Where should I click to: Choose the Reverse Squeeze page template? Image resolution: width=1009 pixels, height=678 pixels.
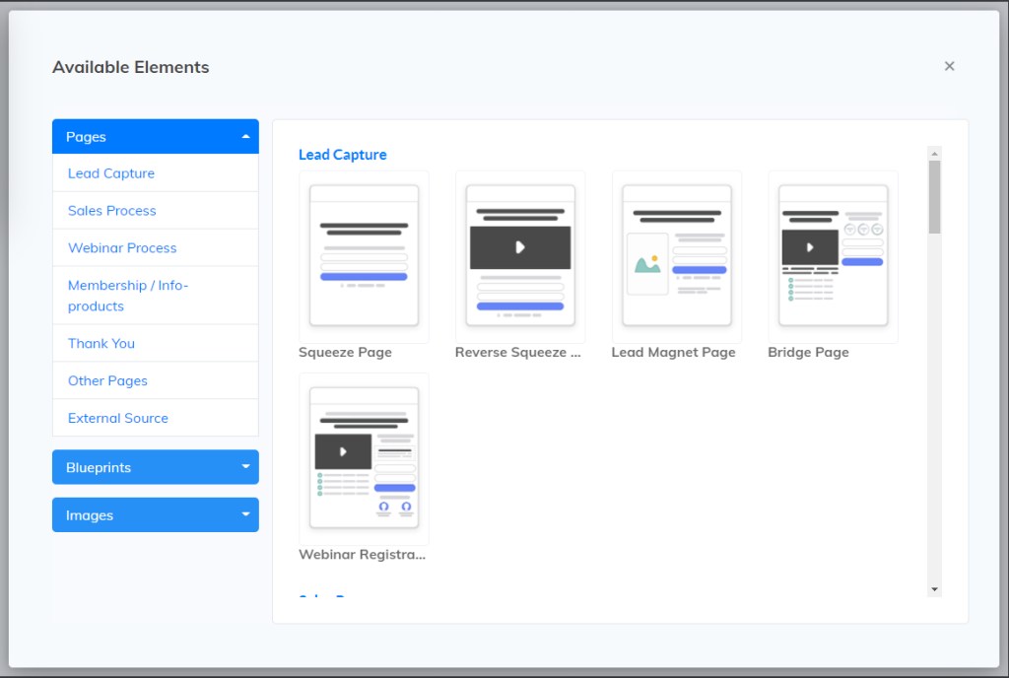(x=520, y=256)
